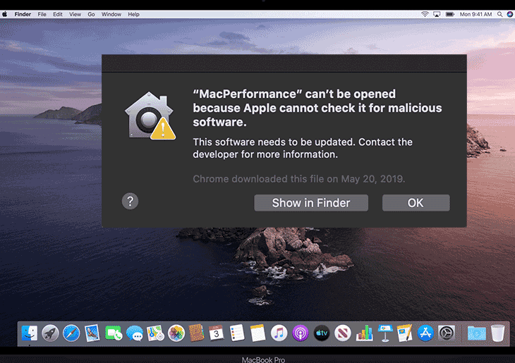Viewport: 515px width, 363px height.
Task: Open the File menu
Action: [x=42, y=14]
